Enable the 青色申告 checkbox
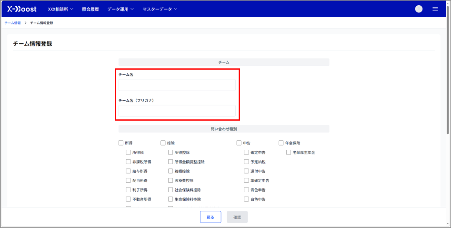451x228 pixels. pyautogui.click(x=246, y=190)
